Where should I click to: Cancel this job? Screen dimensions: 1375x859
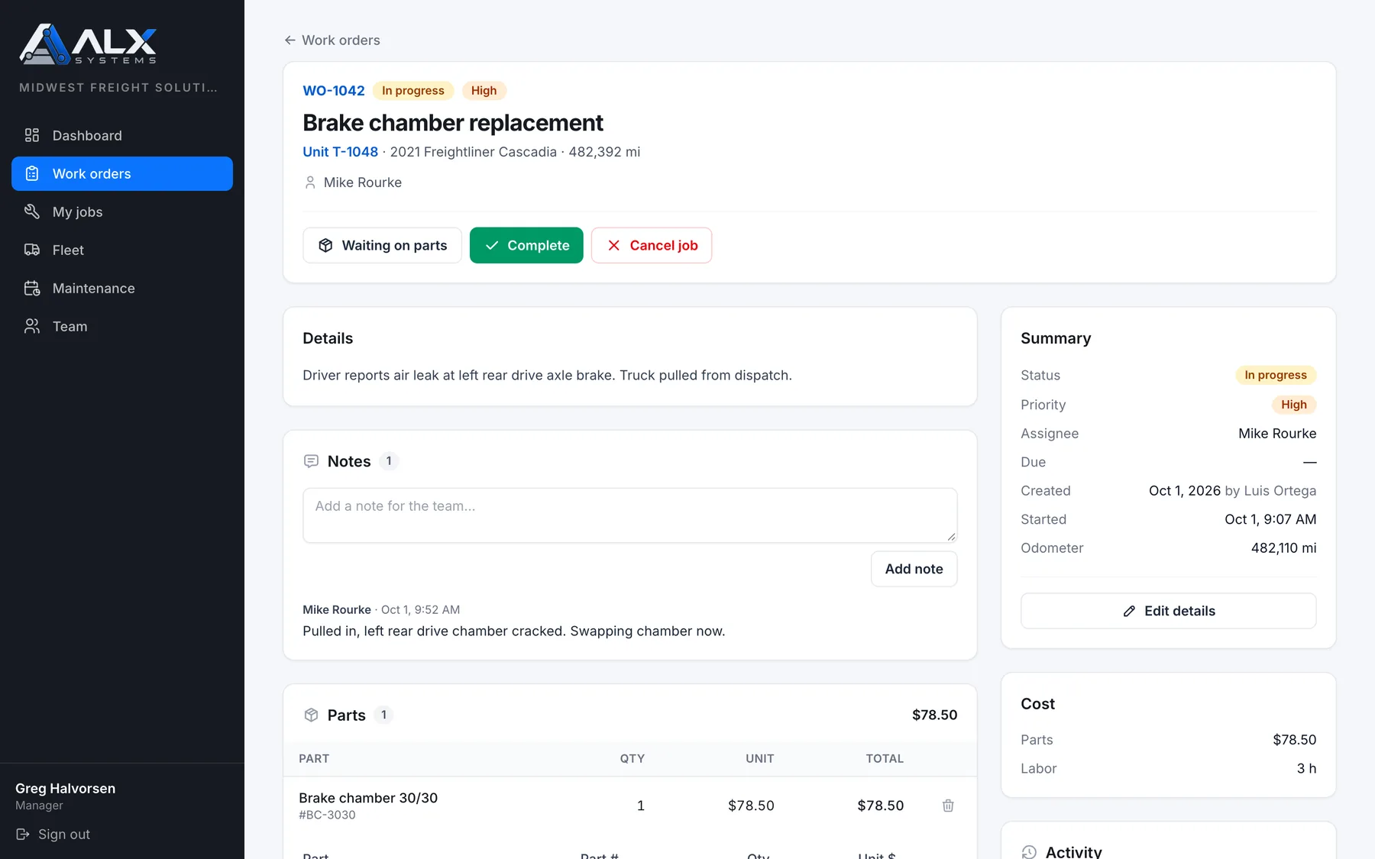(652, 245)
